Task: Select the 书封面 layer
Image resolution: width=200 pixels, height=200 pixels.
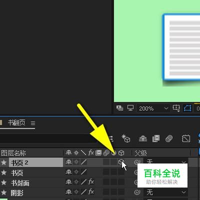Action: 20,183
